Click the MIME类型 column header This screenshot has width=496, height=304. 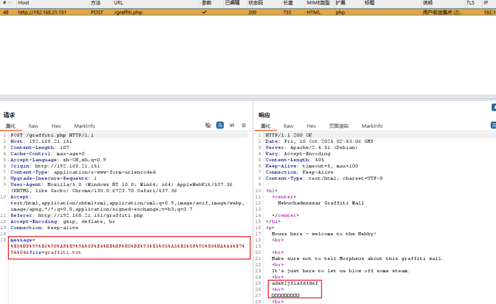tap(318, 3)
